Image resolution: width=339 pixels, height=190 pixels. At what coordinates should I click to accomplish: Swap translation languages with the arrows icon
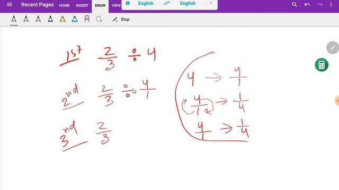167,3
